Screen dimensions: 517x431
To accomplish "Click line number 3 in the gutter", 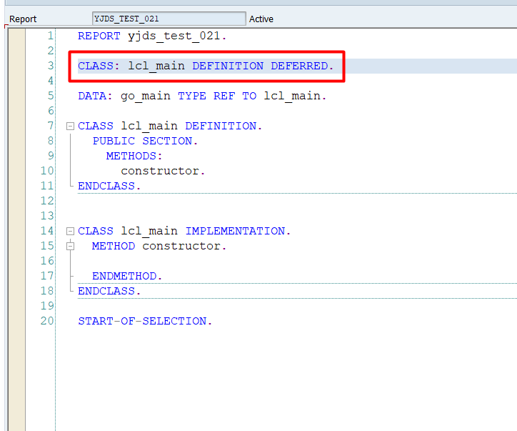I will (x=50, y=66).
